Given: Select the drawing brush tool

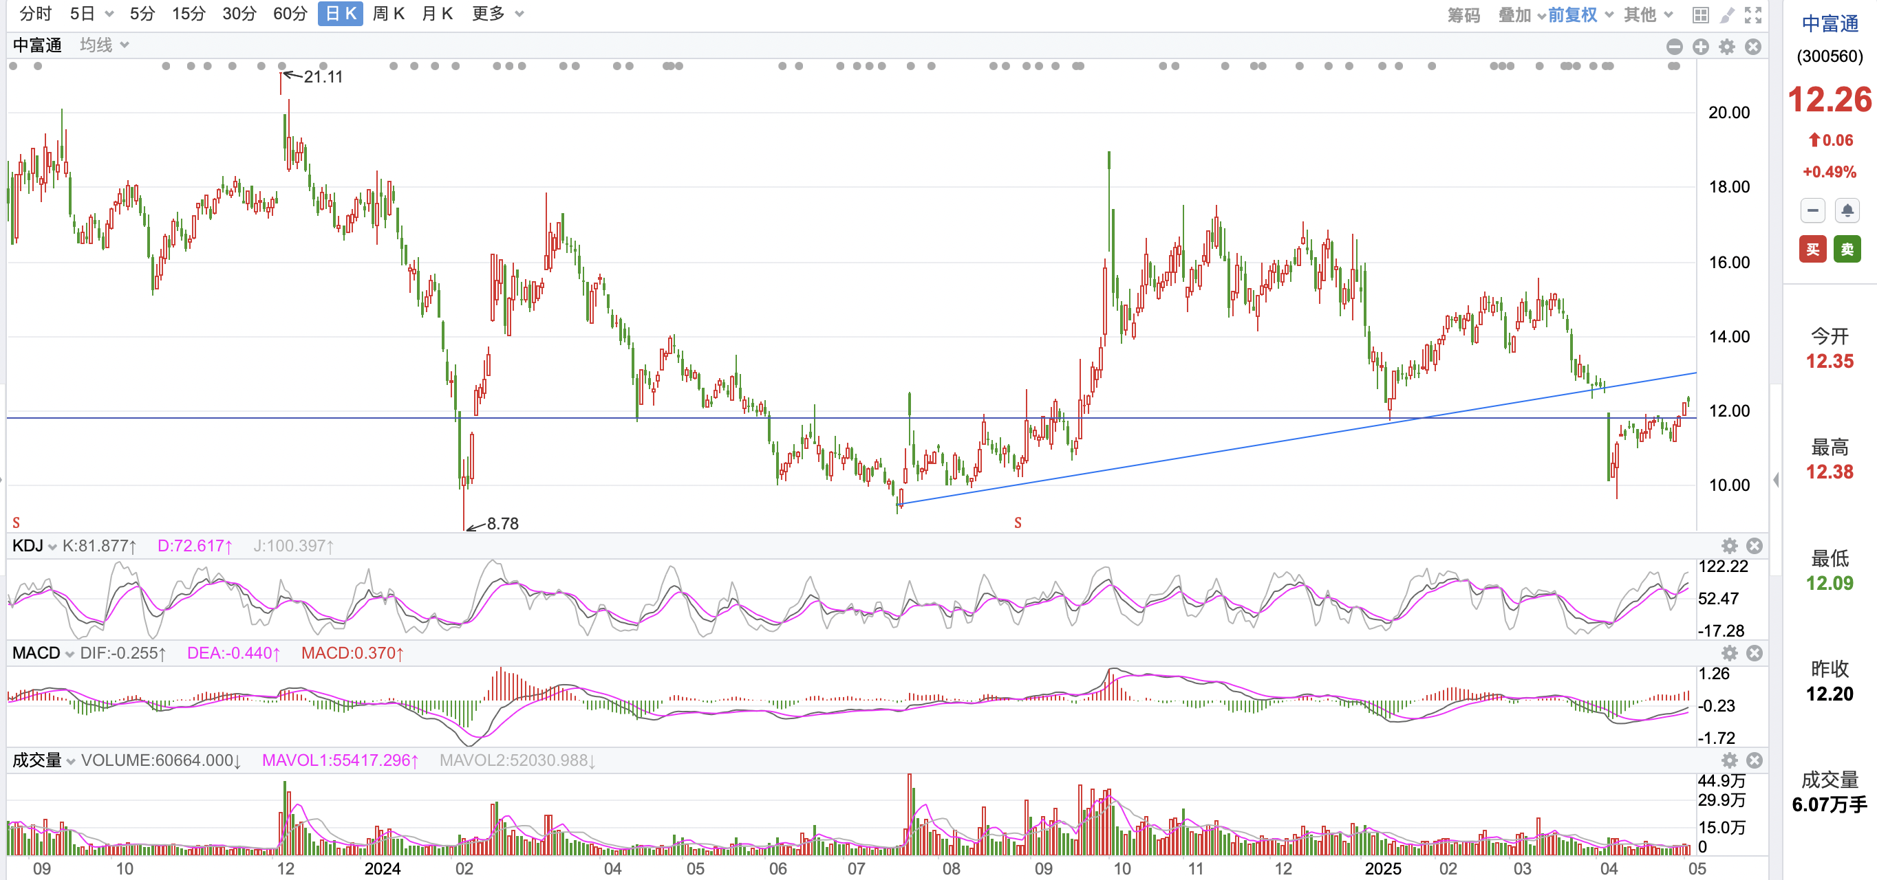Looking at the screenshot, I should 1727,14.
